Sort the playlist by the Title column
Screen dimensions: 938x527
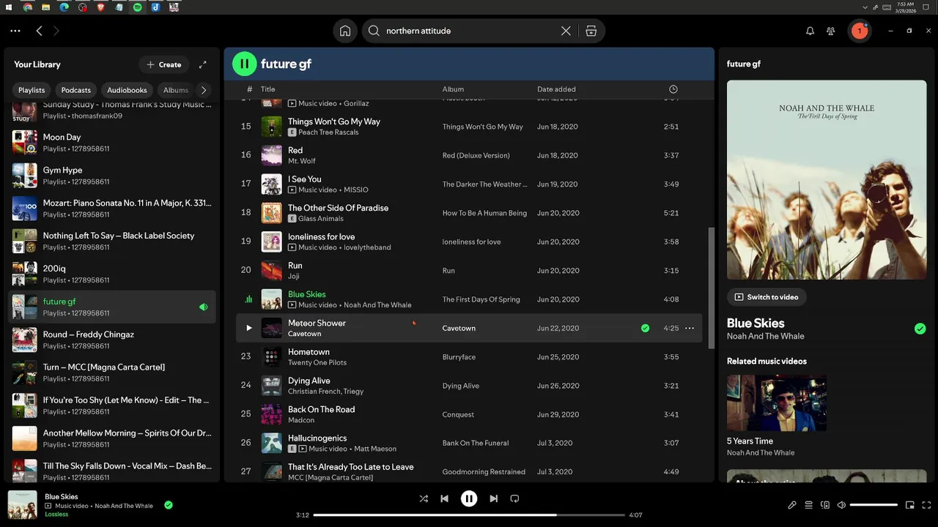click(x=268, y=89)
